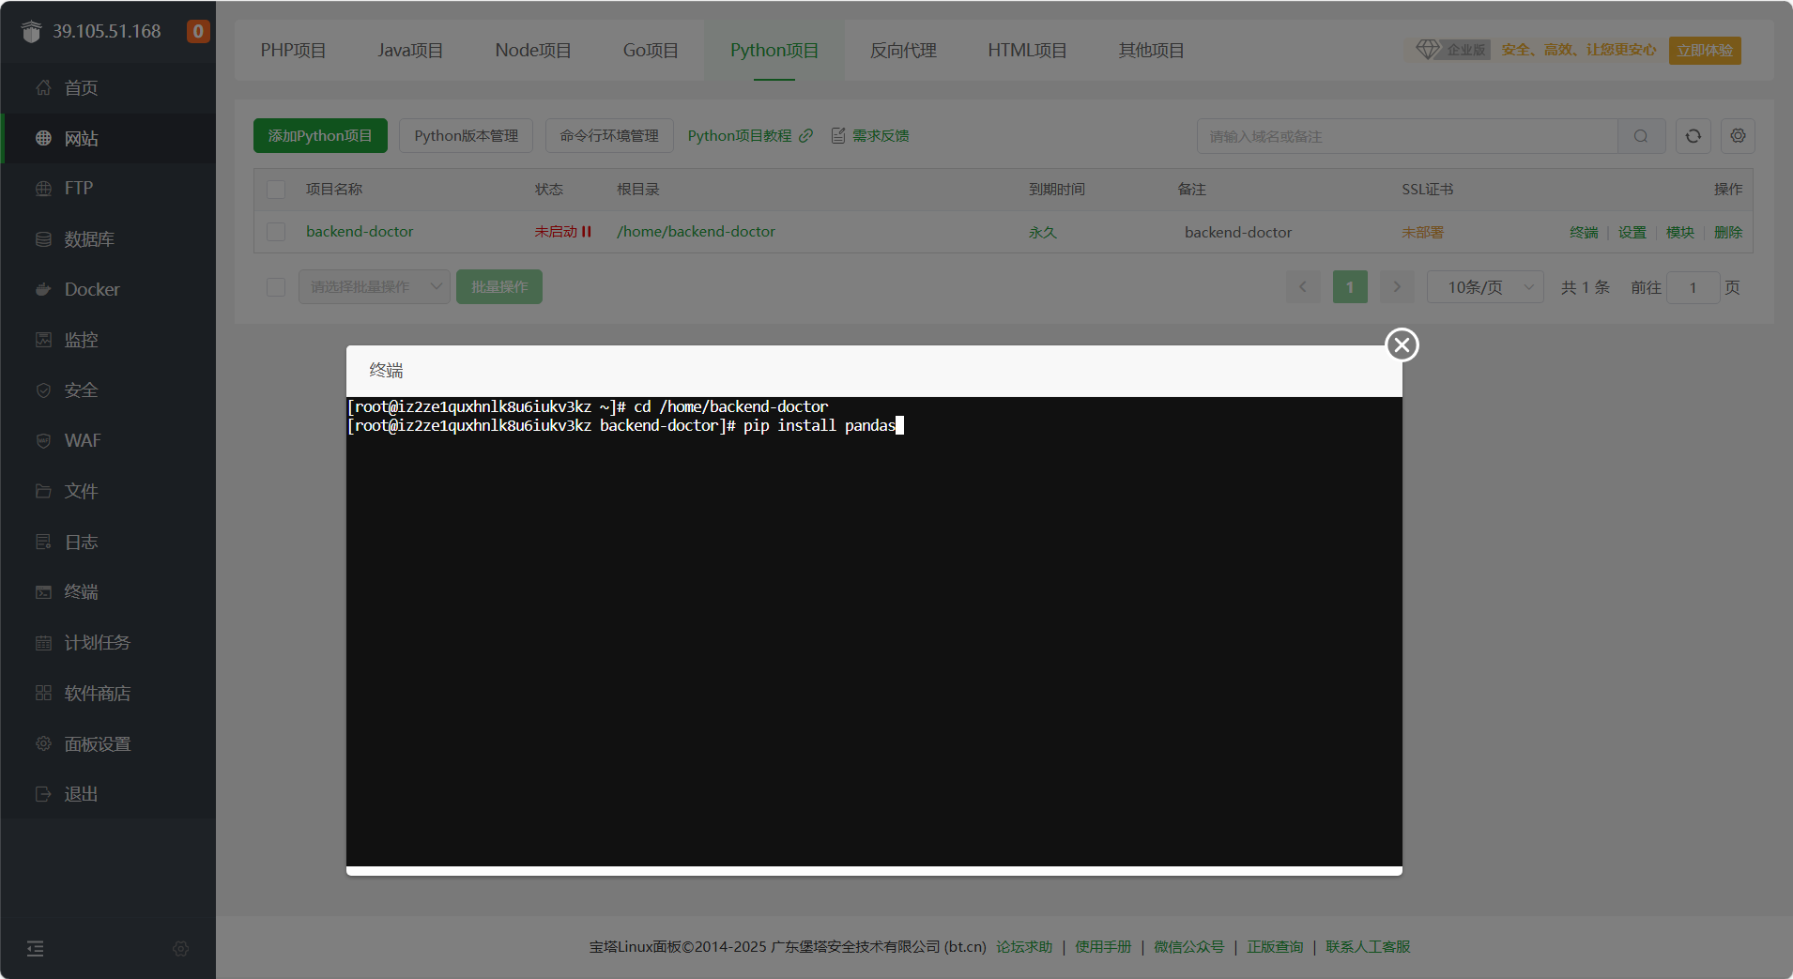Viewport: 1793px width, 979px height.
Task: Go to 数据库 database section
Action: point(108,239)
